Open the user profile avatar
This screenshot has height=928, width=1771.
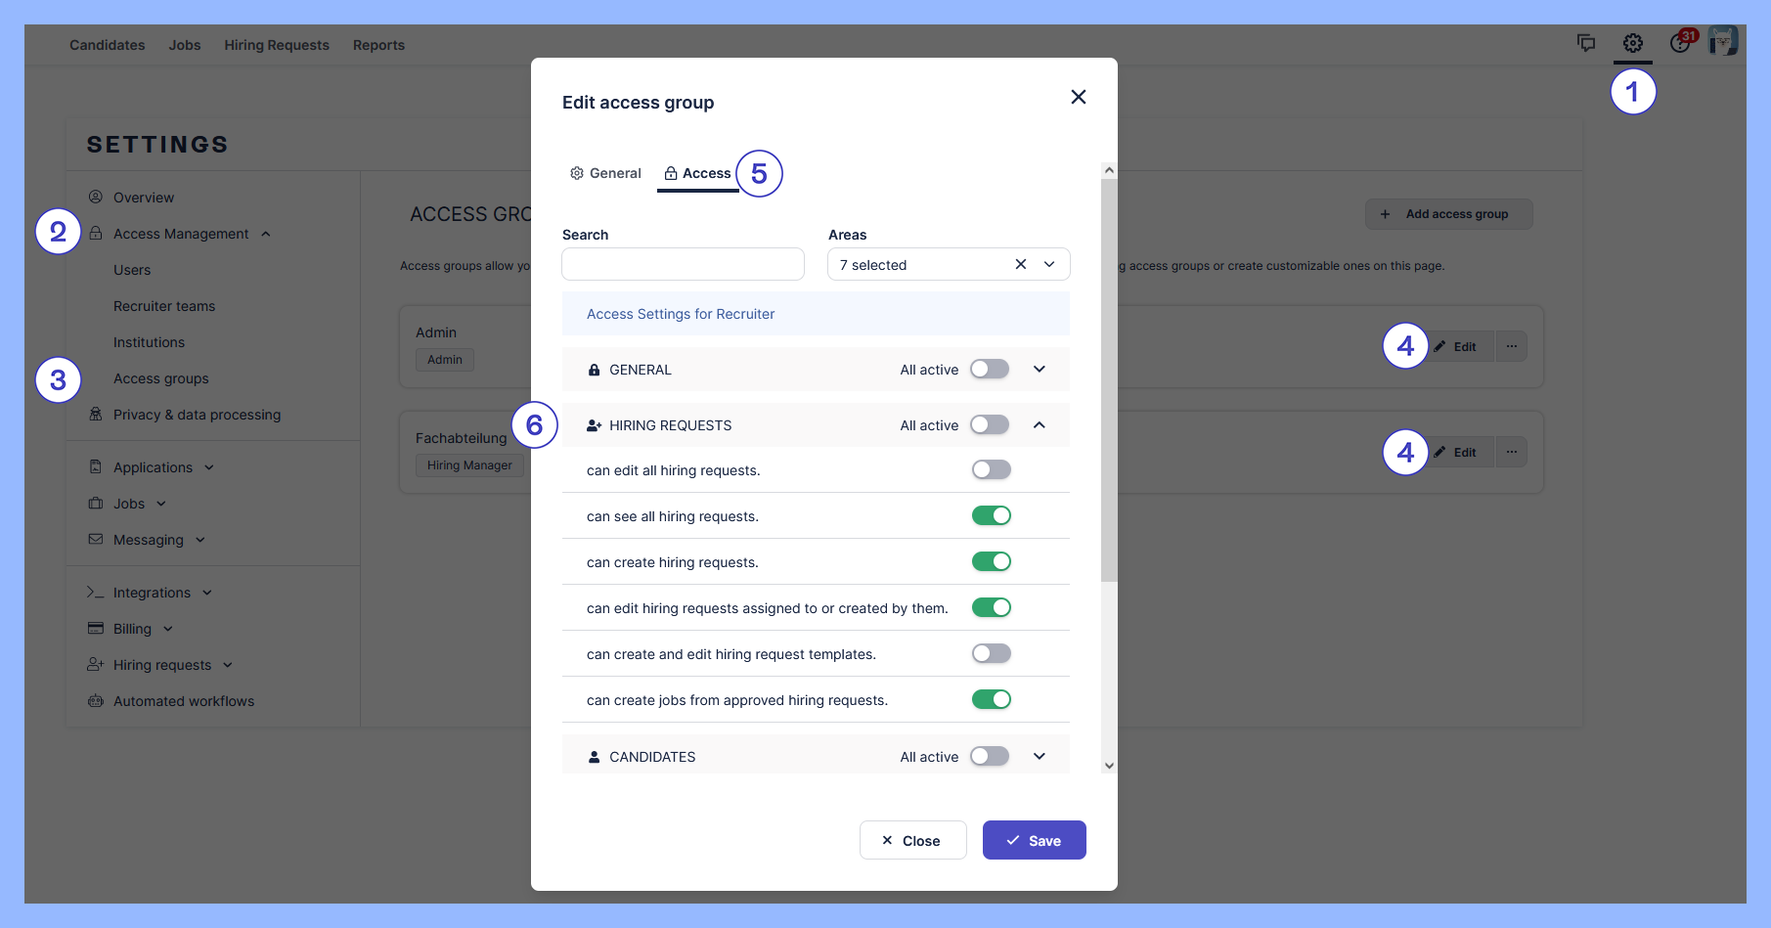tap(1722, 41)
